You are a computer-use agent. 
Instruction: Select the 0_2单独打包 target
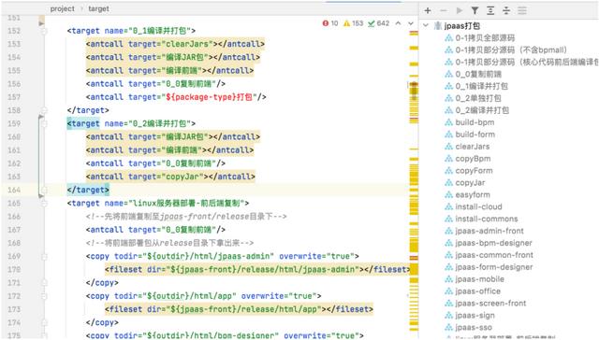[478, 98]
